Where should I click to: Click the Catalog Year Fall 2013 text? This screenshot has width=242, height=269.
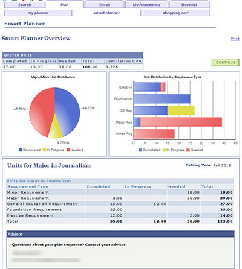click(x=208, y=165)
